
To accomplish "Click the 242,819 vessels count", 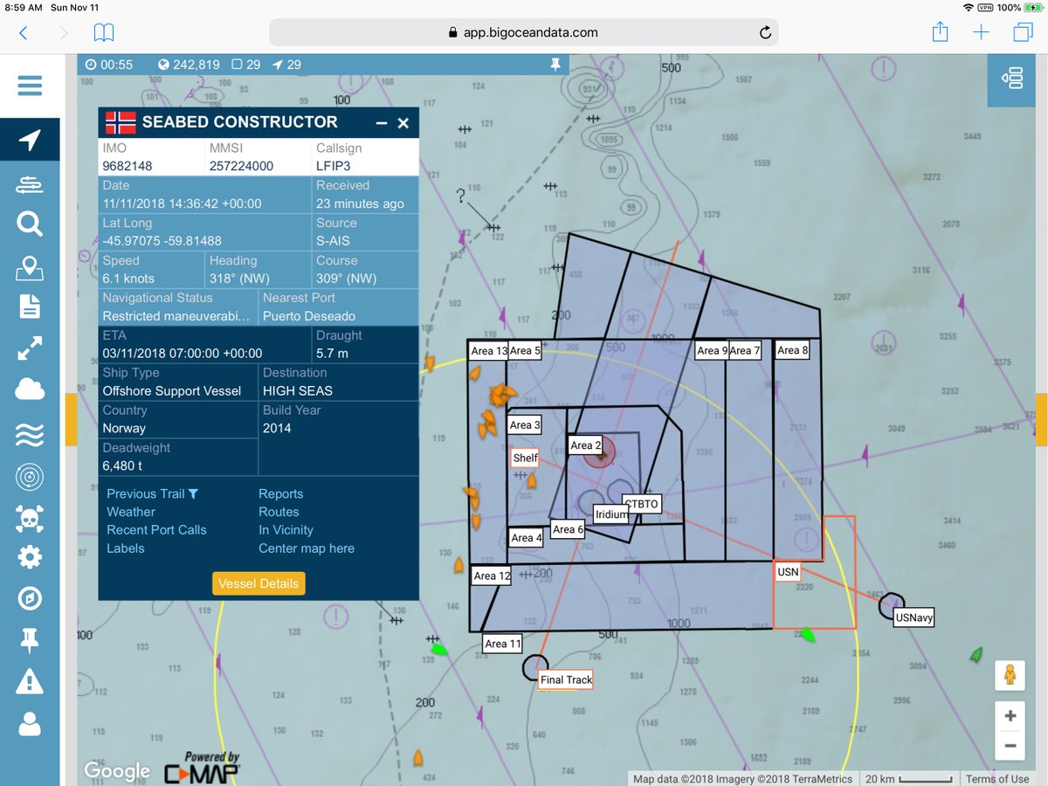I will pos(188,65).
